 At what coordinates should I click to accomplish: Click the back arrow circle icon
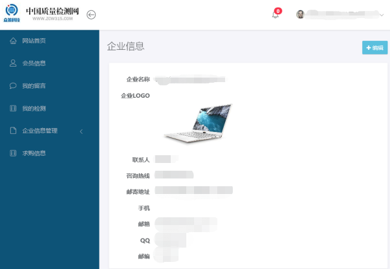91,15
